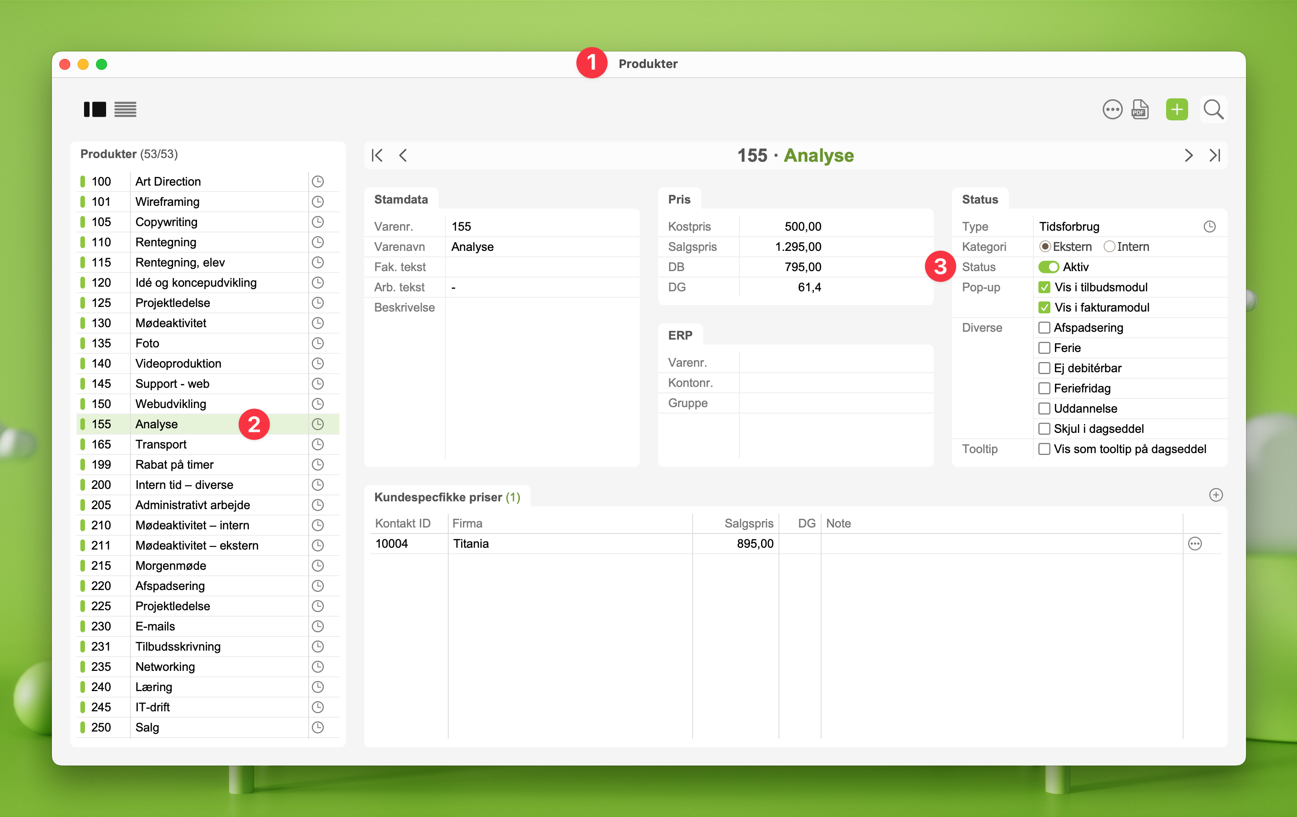Uncheck Vis i tilbudsmodul checkbox
Screen dimensions: 1297x817
pyautogui.click(x=1044, y=287)
